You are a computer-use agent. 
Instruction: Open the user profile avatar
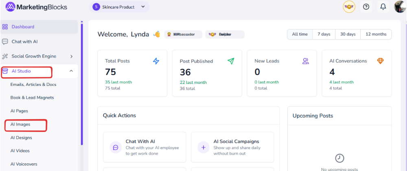400,7
